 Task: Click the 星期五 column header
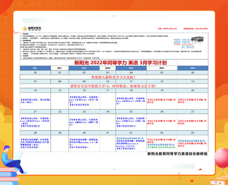pyautogui.click(x=131, y=68)
